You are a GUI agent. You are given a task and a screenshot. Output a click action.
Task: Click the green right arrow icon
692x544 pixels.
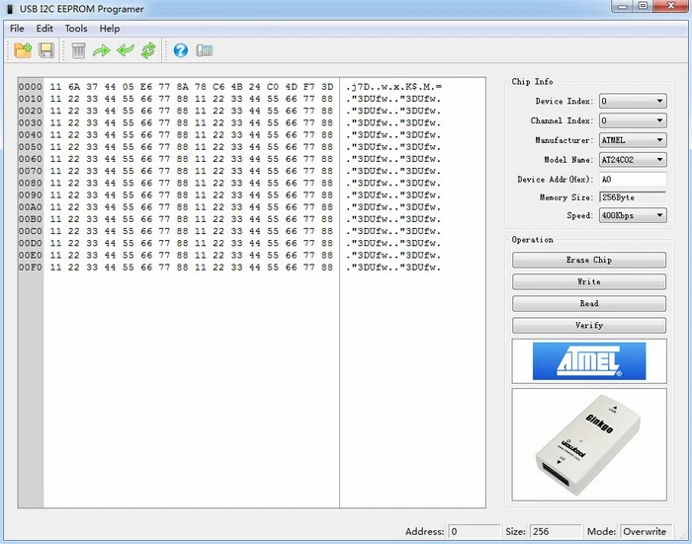click(x=102, y=50)
